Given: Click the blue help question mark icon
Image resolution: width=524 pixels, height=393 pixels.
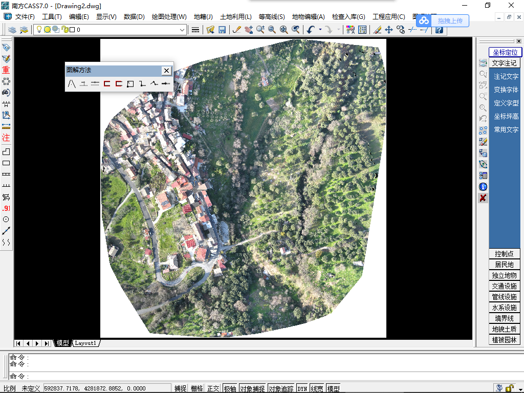Looking at the screenshot, I should pos(439,30).
